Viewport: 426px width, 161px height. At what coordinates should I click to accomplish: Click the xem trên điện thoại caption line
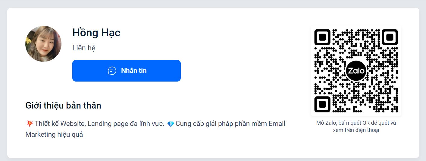356,130
